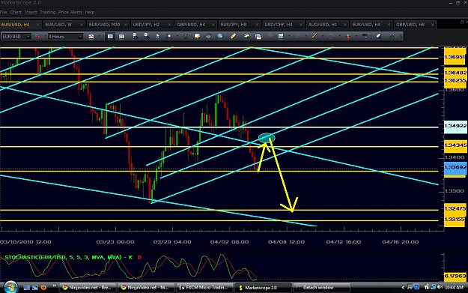Click the red and green arrow marker tool
The height and width of the screenshot is (293, 468).
tap(348, 37)
